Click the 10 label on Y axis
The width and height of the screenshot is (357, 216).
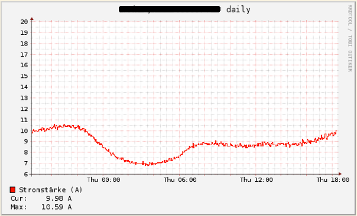24,131
